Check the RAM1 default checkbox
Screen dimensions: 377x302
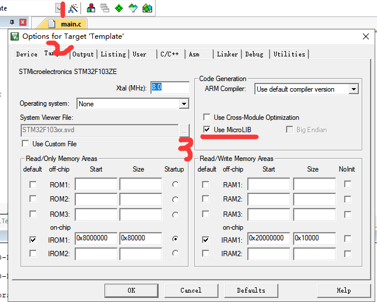[206, 184]
